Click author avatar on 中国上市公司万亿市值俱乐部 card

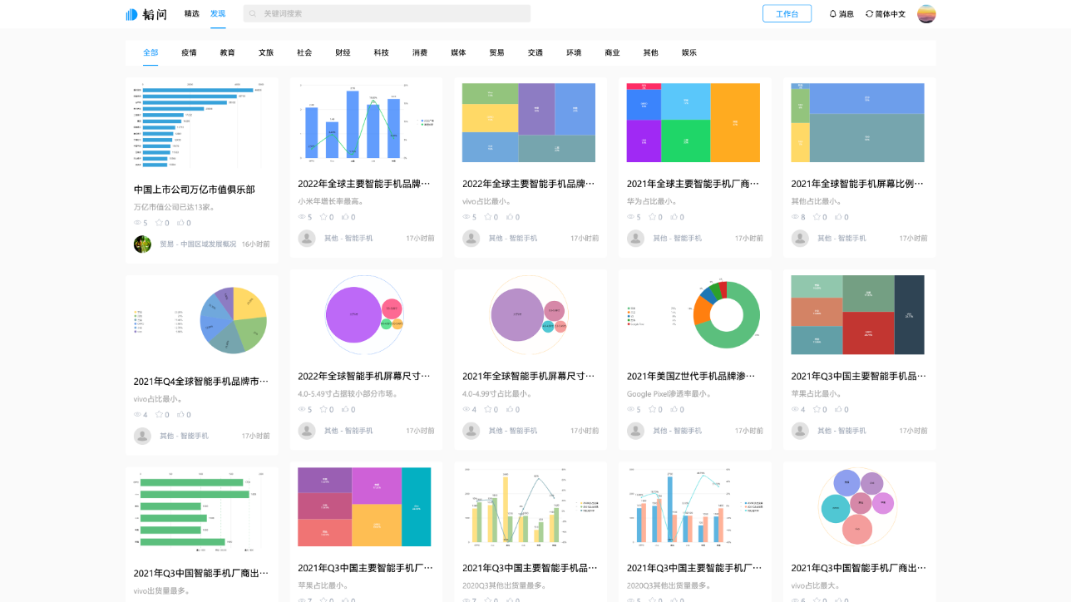click(x=142, y=244)
